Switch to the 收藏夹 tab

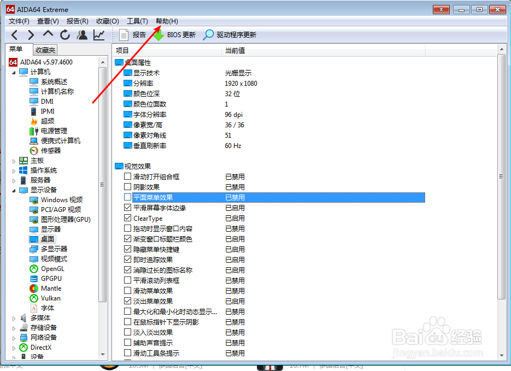[45, 50]
